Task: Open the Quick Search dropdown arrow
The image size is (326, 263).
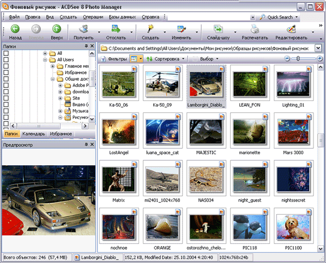Action: coord(297,17)
